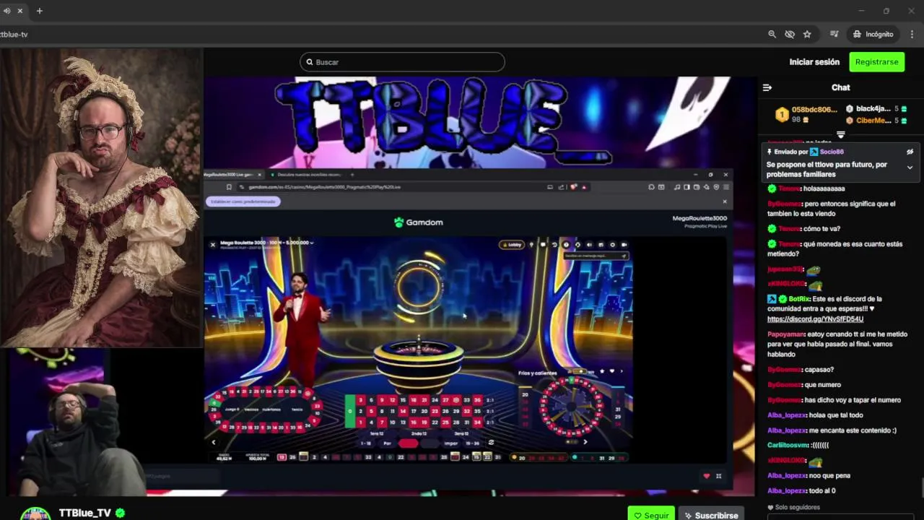
Task: Open the browser zoom magnifier icon
Action: 772,34
